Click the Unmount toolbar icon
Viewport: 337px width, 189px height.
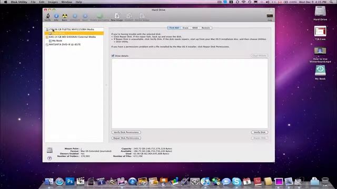[x=75, y=17]
